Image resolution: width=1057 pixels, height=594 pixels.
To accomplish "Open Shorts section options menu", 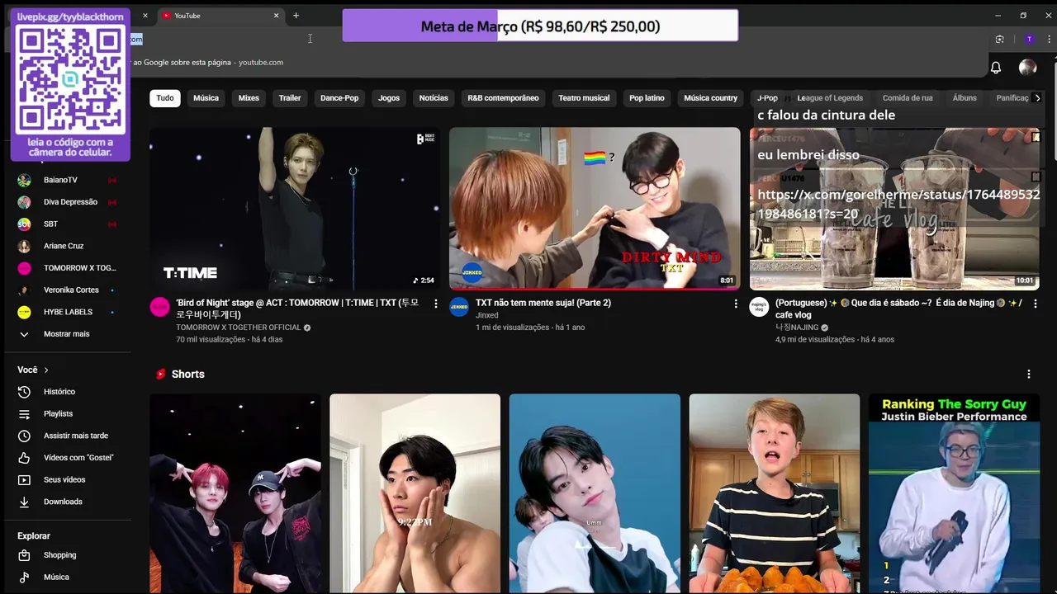I will pyautogui.click(x=1028, y=374).
